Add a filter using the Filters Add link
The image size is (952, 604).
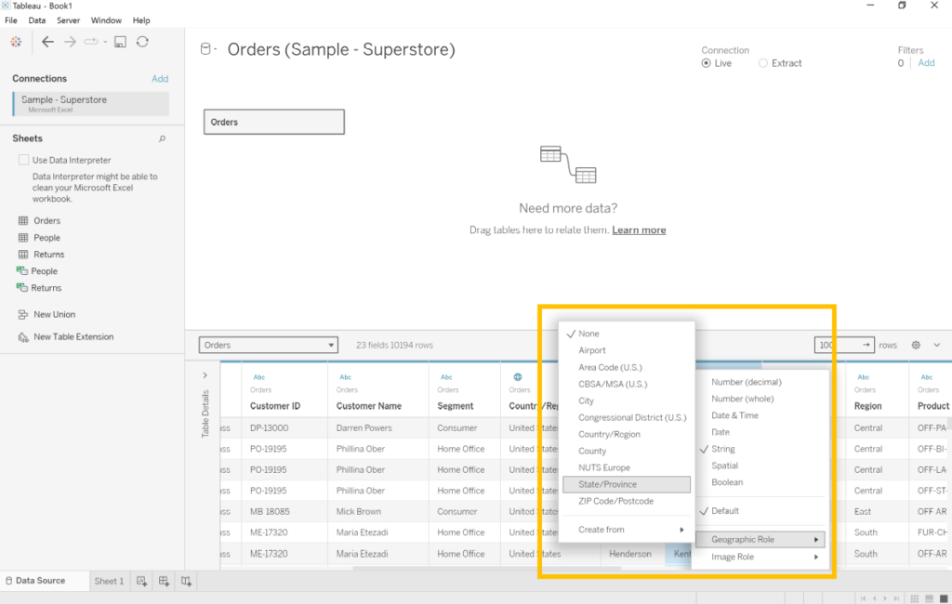click(x=926, y=63)
